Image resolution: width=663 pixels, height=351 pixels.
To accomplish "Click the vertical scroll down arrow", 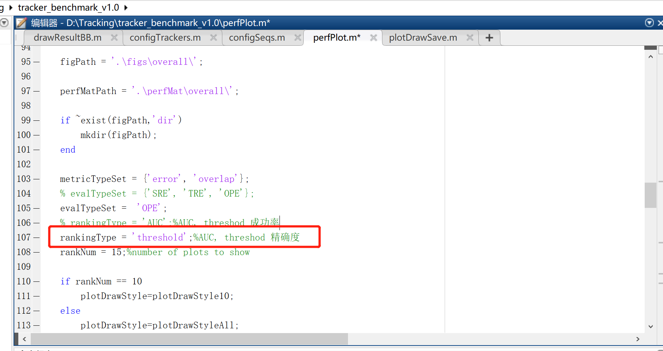I will click(651, 326).
